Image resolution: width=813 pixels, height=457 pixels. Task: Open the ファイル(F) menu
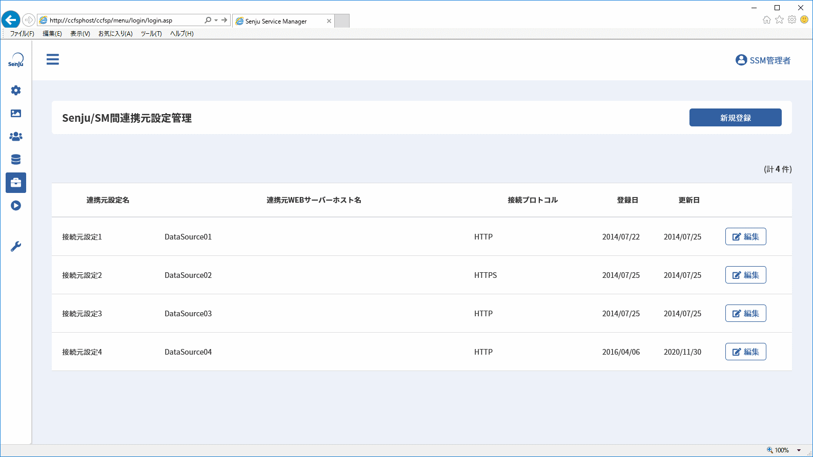[x=22, y=34]
